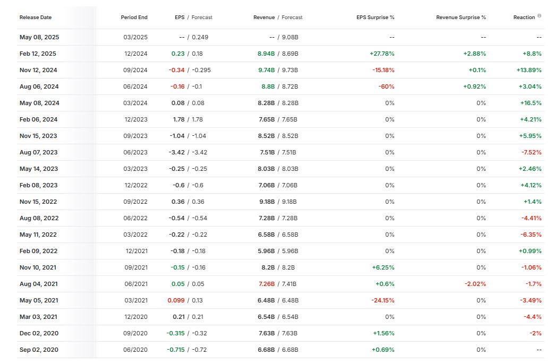Click the Sep 02, 2020 release date
554x364 pixels.
(x=39, y=350)
